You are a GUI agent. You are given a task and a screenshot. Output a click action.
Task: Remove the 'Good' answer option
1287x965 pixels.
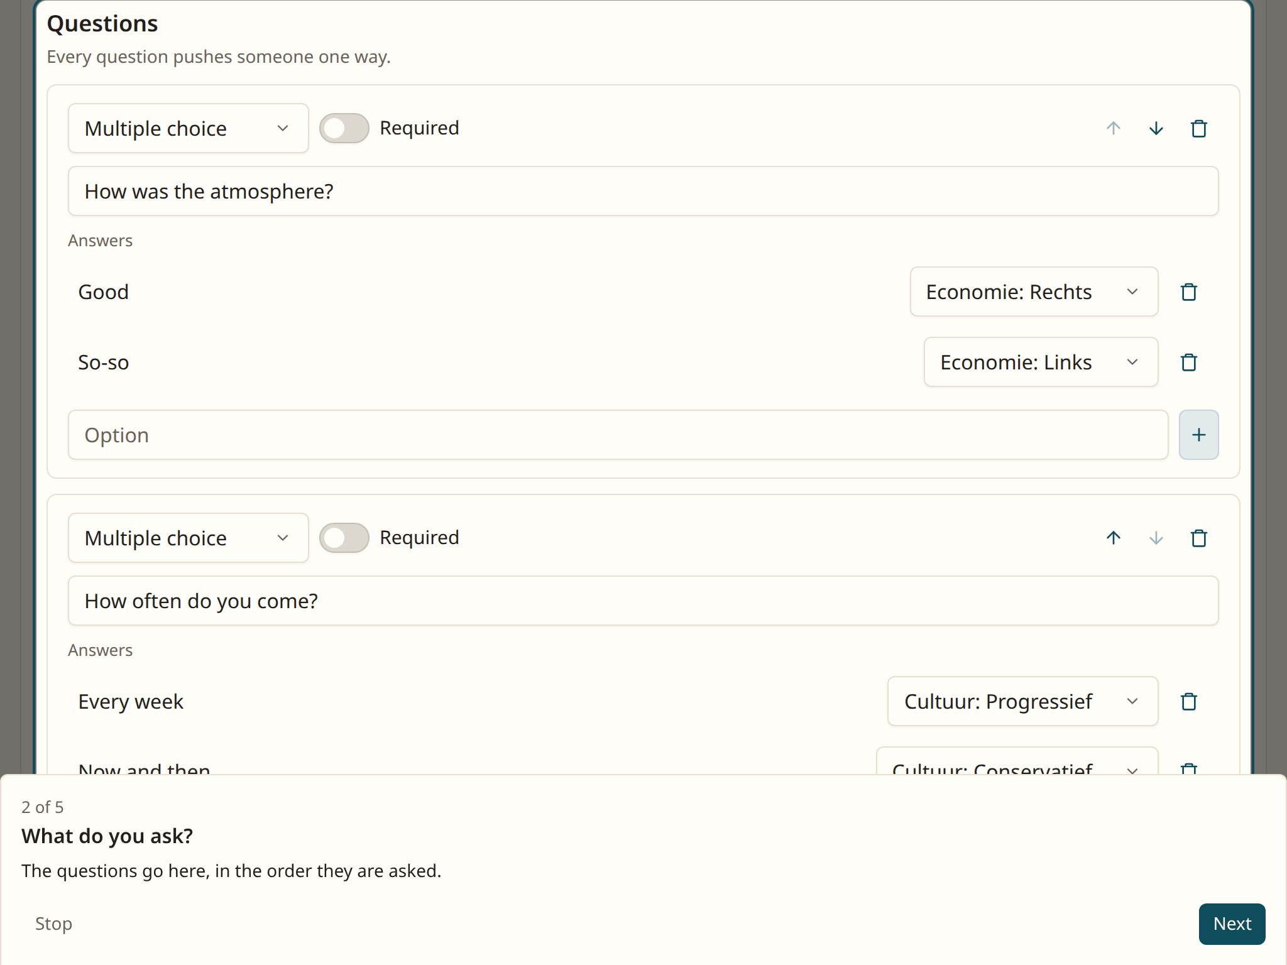pyautogui.click(x=1188, y=292)
